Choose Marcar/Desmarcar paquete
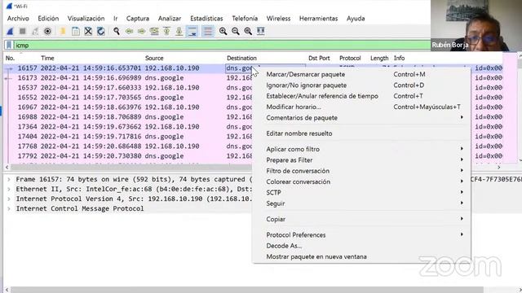The width and height of the screenshot is (522, 293). click(x=361, y=74)
